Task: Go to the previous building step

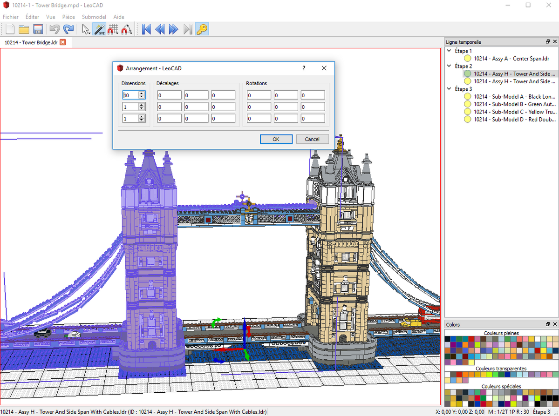Action: click(160, 29)
